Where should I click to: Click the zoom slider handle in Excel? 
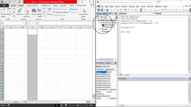(78, 105)
